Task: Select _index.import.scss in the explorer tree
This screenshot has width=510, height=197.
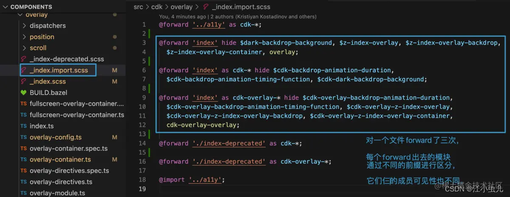Action: pyautogui.click(x=59, y=70)
